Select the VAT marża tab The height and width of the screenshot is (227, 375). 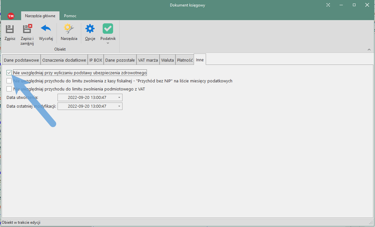click(x=148, y=60)
